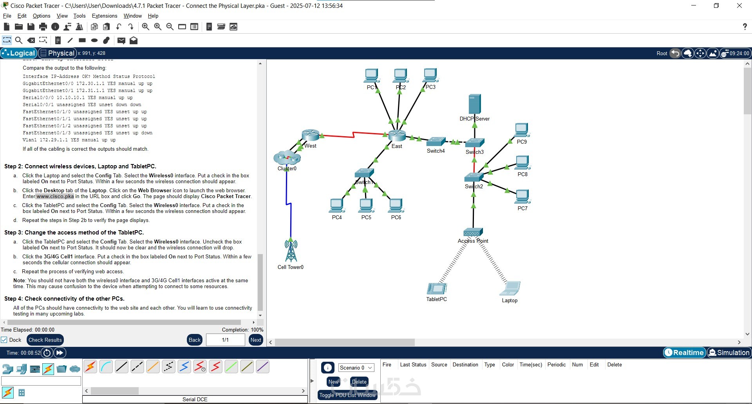Select the DHCP Server device
Image resolution: width=752 pixels, height=404 pixels.
[x=475, y=104]
